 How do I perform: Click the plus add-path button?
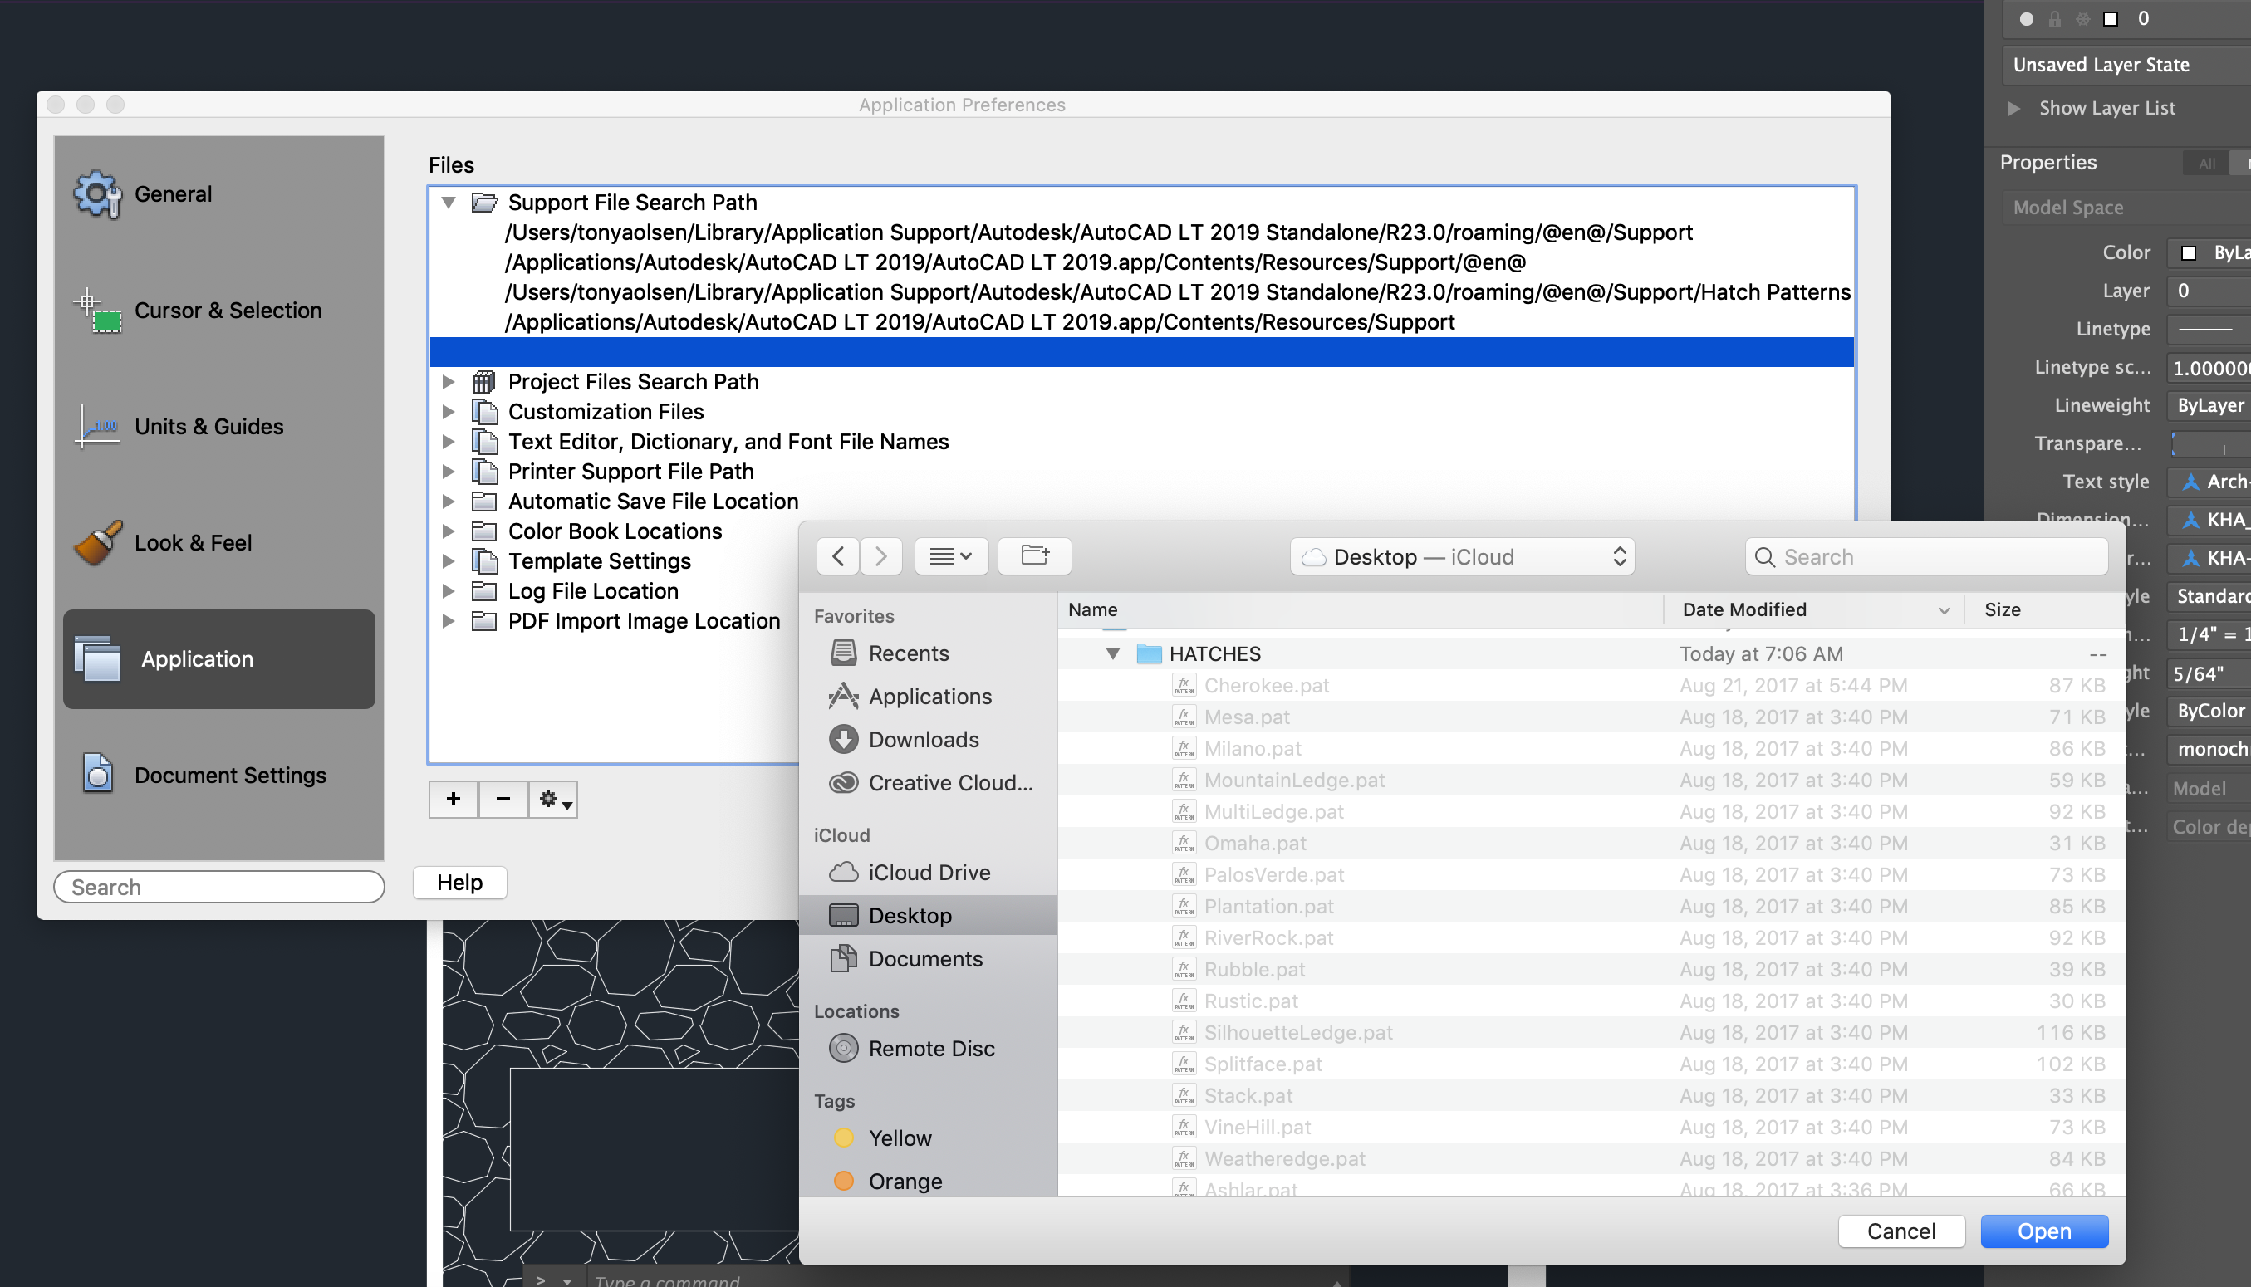click(x=453, y=799)
